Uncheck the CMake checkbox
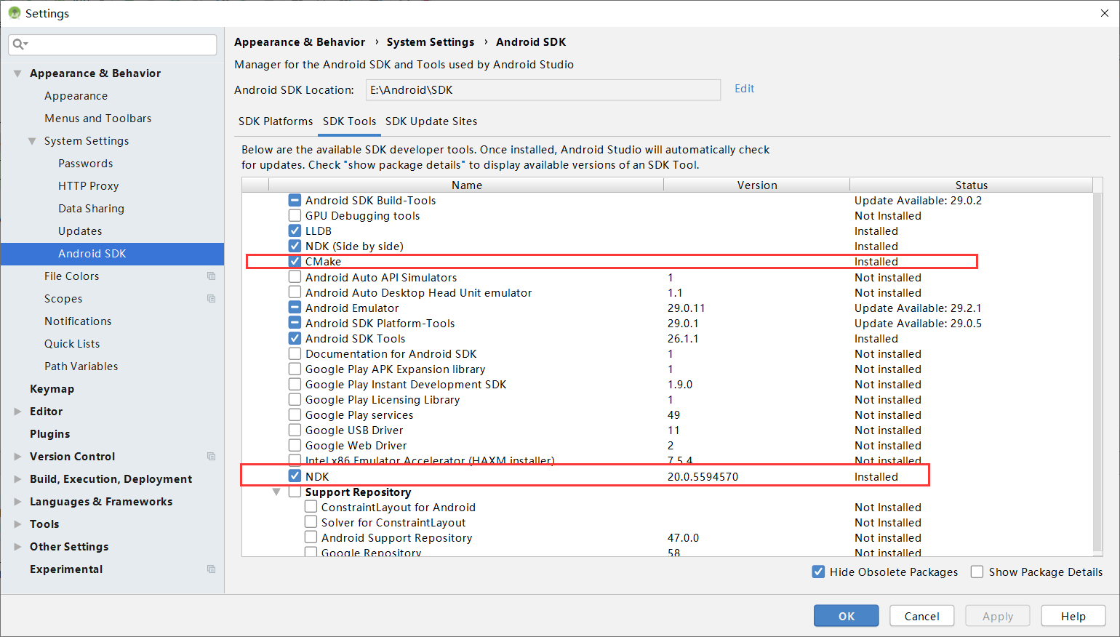This screenshot has width=1120, height=637. [x=295, y=261]
